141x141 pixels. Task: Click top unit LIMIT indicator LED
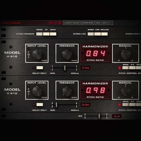click(x=29, y=49)
